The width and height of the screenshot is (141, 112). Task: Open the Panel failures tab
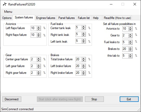pos(66,18)
